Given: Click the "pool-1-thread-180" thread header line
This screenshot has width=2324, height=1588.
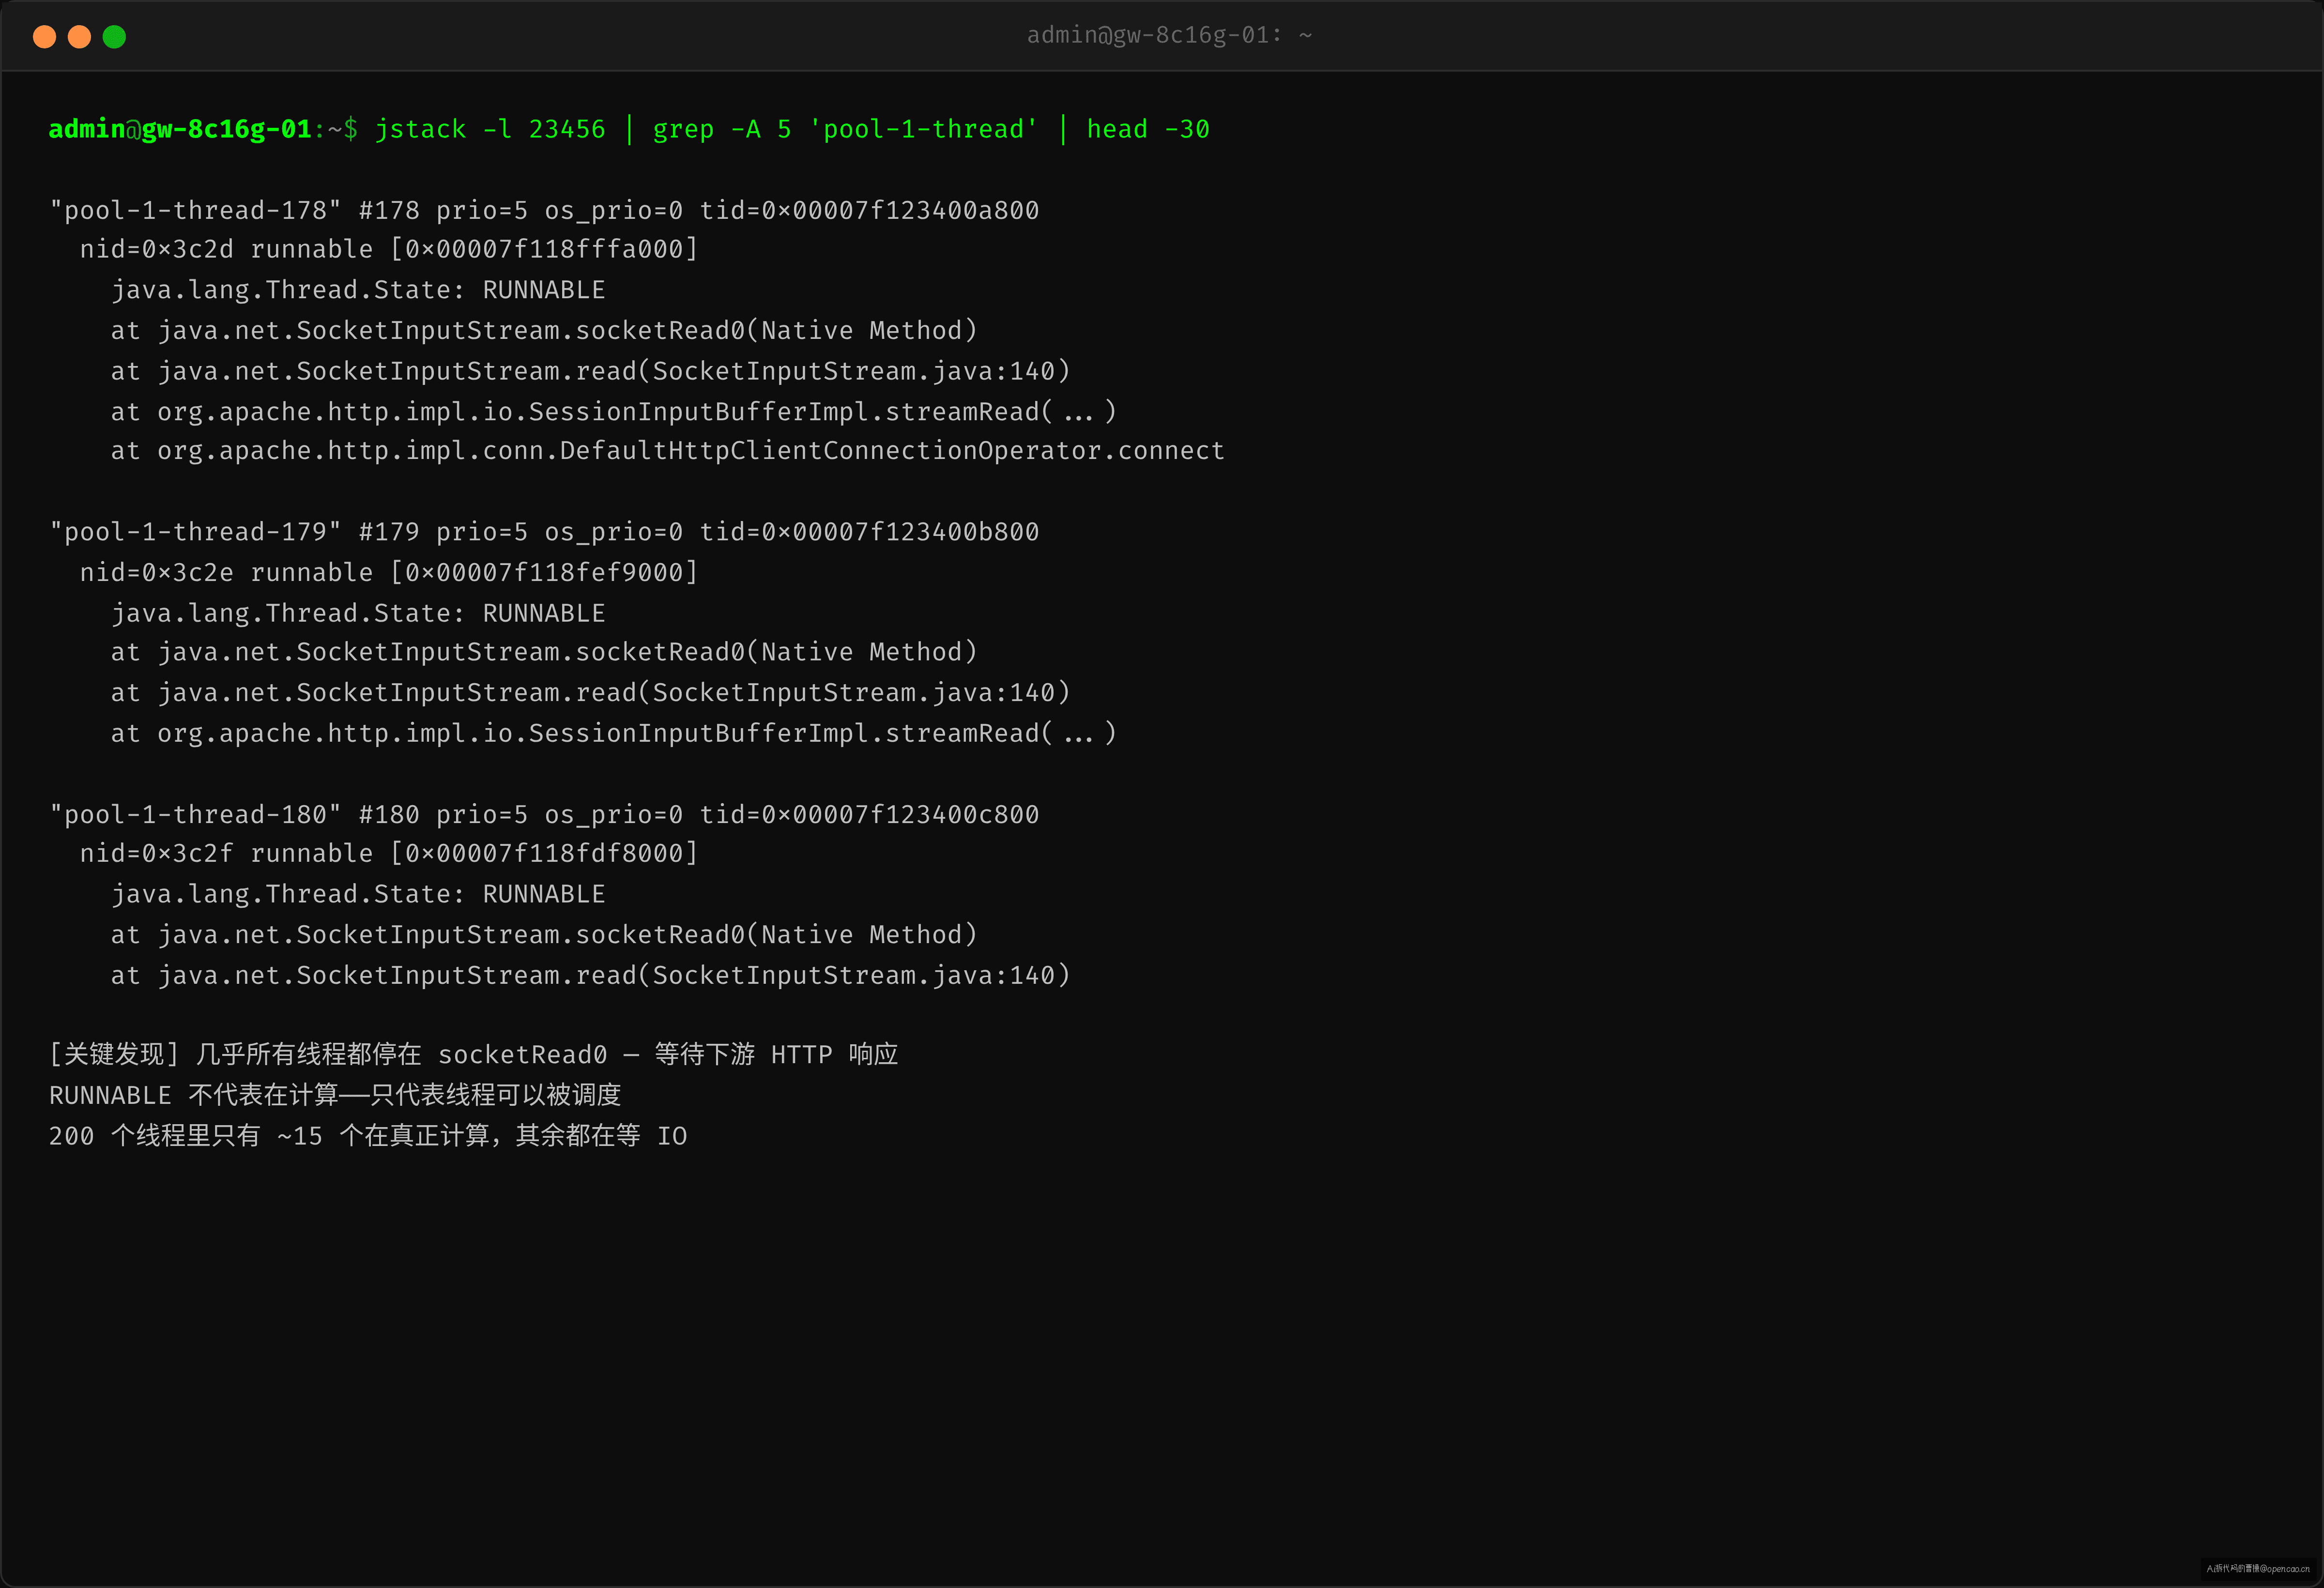Looking at the screenshot, I should [x=544, y=814].
